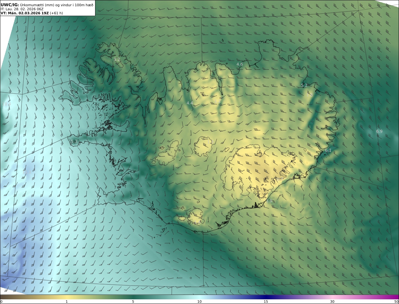Click the colorbar tick label '0'

(x=1, y=302)
